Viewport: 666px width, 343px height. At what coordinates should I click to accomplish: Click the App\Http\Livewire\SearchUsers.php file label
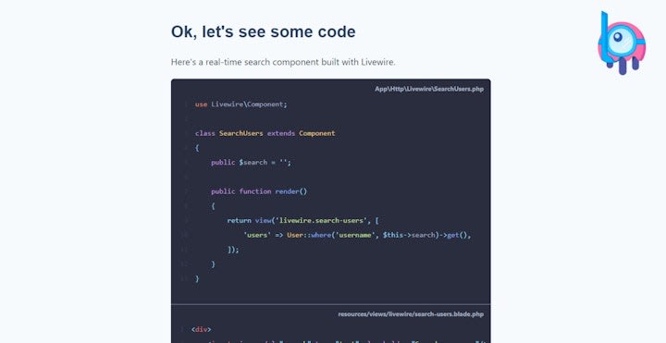(429, 89)
